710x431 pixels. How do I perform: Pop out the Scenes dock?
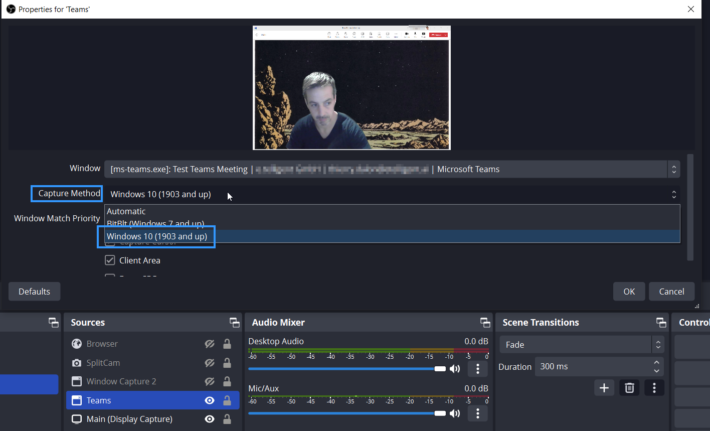53,322
